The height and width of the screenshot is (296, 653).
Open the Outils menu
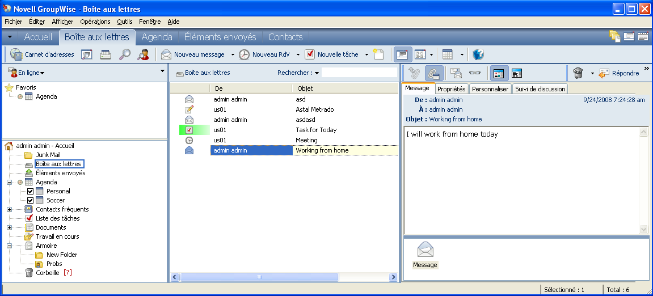(125, 22)
